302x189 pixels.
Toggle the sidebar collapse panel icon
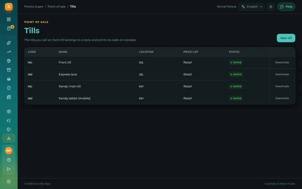click(9, 181)
